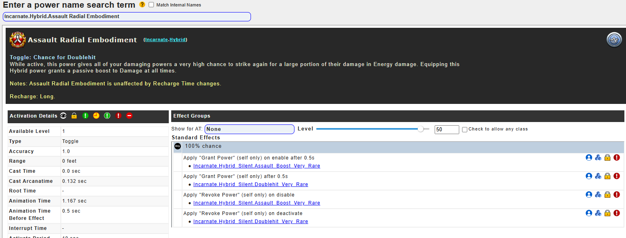Screen dimensions: 626x238
Task: Click the blue person icon on first effect row
Action: (x=589, y=157)
